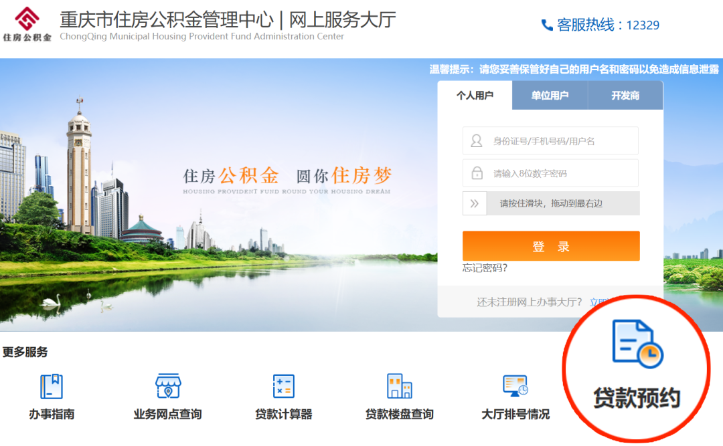This screenshot has height=446, width=723.
Task: Click the 住房公积金 logo
Action: pyautogui.click(x=25, y=22)
